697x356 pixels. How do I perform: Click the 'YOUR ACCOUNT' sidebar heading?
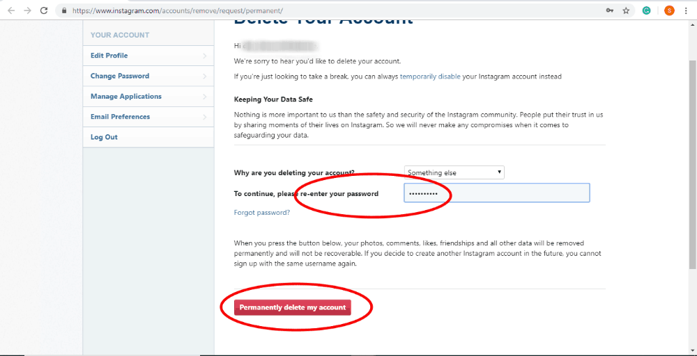pyautogui.click(x=120, y=35)
